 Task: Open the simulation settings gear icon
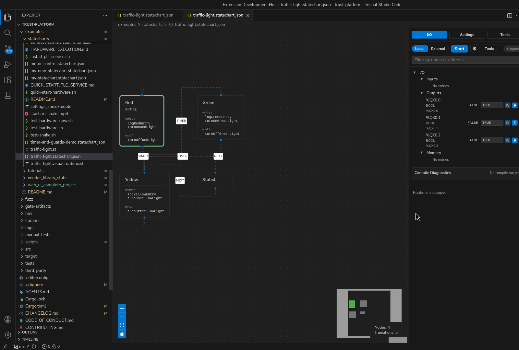[x=475, y=49]
